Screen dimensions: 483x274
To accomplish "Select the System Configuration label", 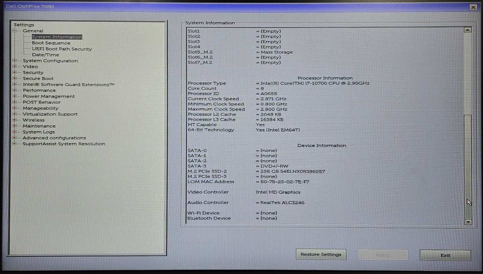I will (x=50, y=61).
